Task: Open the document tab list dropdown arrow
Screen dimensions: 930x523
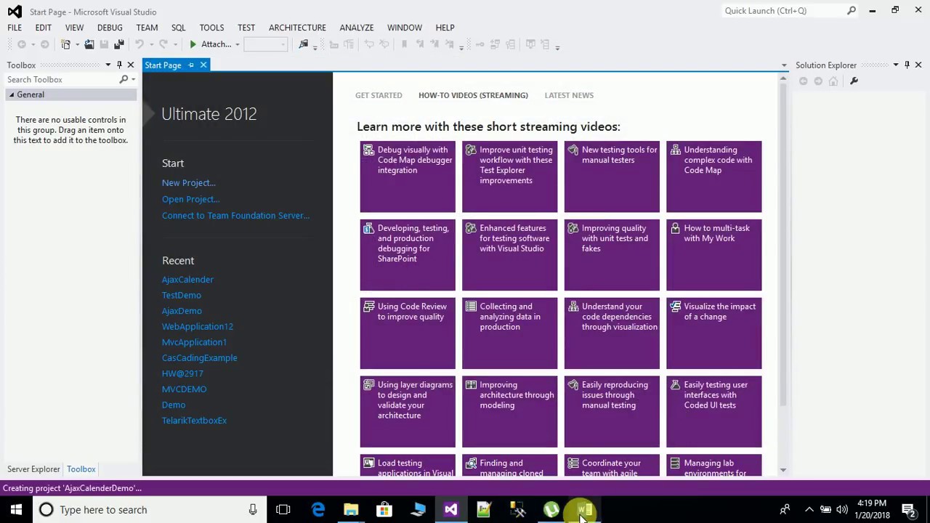Action: pos(783,66)
